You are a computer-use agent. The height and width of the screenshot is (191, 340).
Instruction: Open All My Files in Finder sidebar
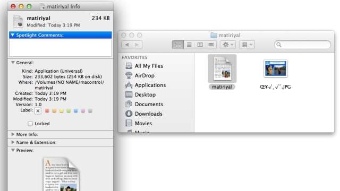pos(144,66)
